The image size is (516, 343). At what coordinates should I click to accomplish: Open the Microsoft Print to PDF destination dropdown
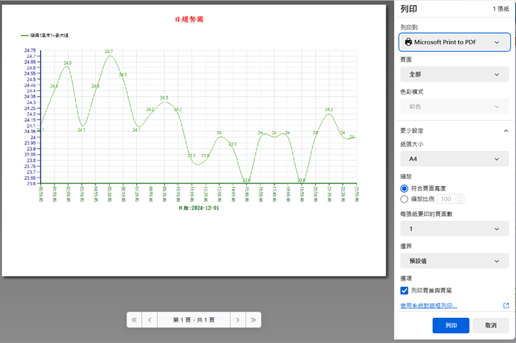454,42
